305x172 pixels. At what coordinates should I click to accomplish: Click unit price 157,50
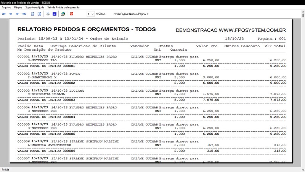[213, 145]
